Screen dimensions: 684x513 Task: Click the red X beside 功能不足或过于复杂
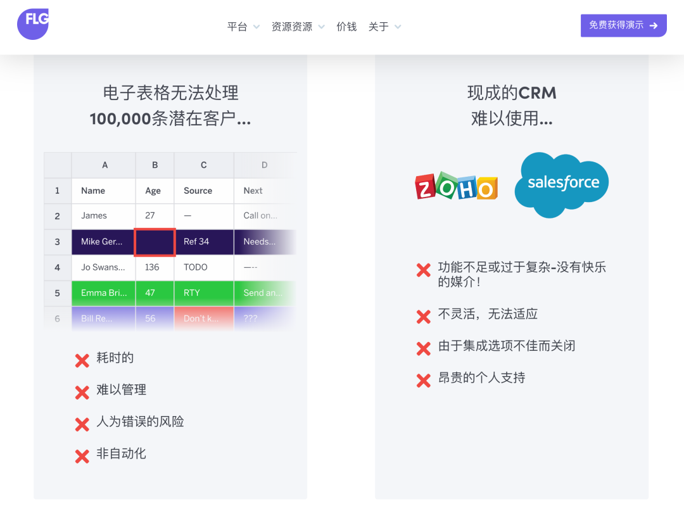coord(424,270)
